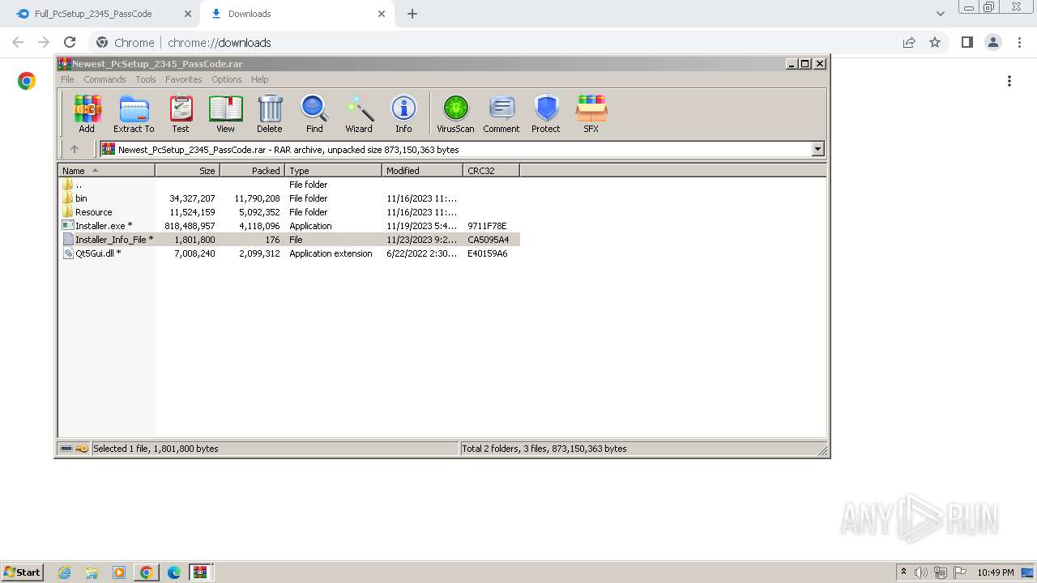
Task: Open File Explorer from taskbar
Action: click(x=92, y=572)
